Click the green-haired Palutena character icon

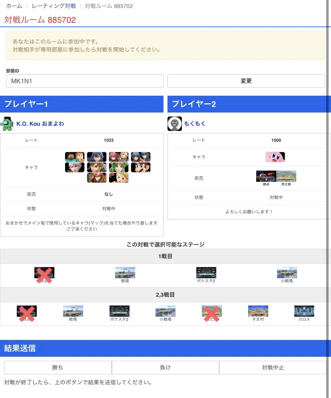pos(119,167)
